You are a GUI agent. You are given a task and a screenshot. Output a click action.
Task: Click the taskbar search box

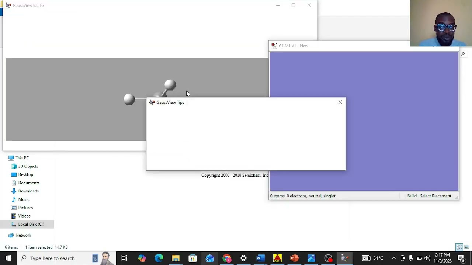[66, 258]
